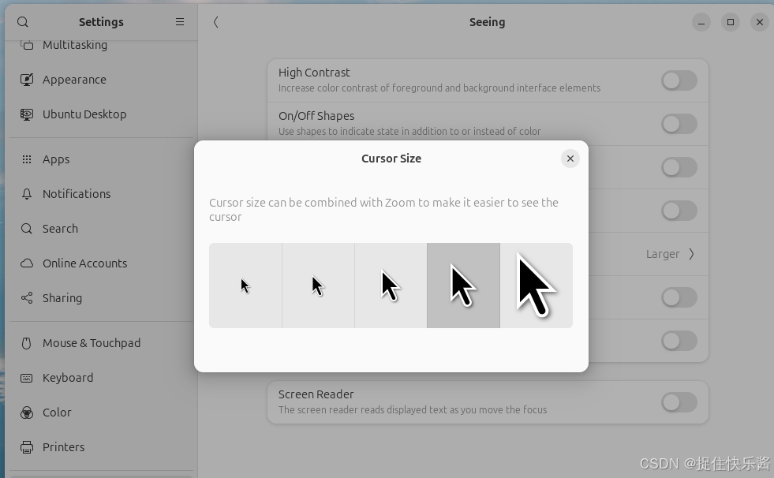Viewport: 774px width, 478px height.
Task: Expand the Larger cursor size chevron
Action: (692, 254)
